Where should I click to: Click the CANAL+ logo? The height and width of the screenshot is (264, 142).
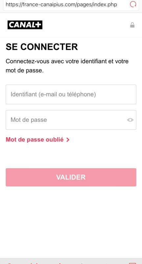pos(25,25)
